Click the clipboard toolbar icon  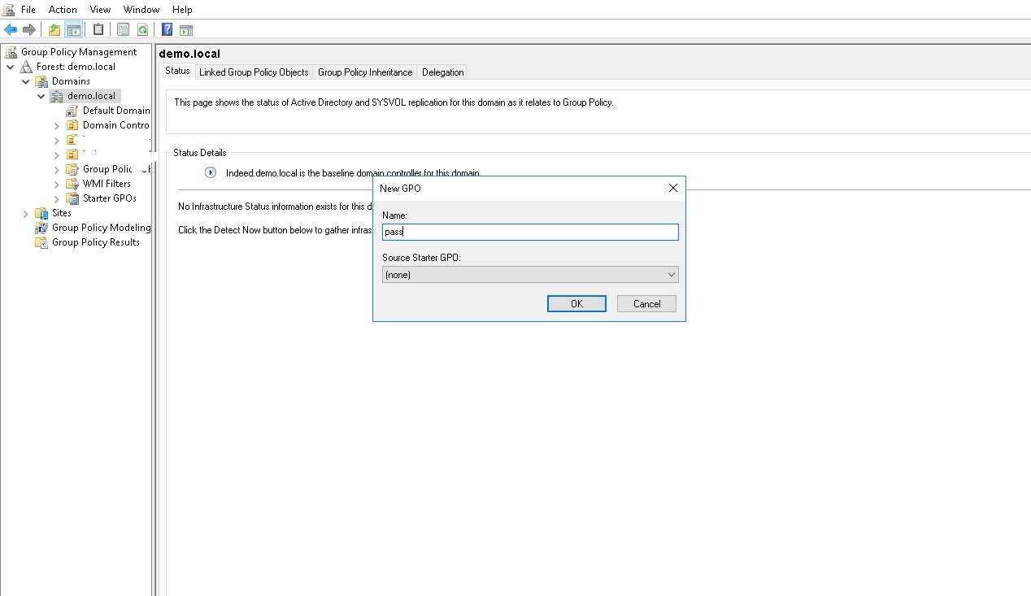tap(98, 30)
